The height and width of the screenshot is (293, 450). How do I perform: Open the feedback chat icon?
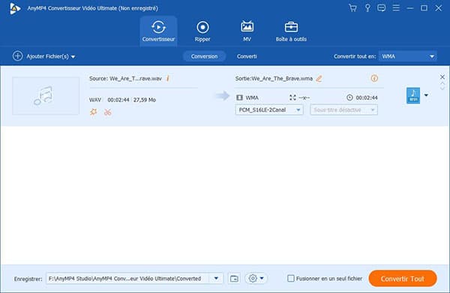[x=382, y=8]
